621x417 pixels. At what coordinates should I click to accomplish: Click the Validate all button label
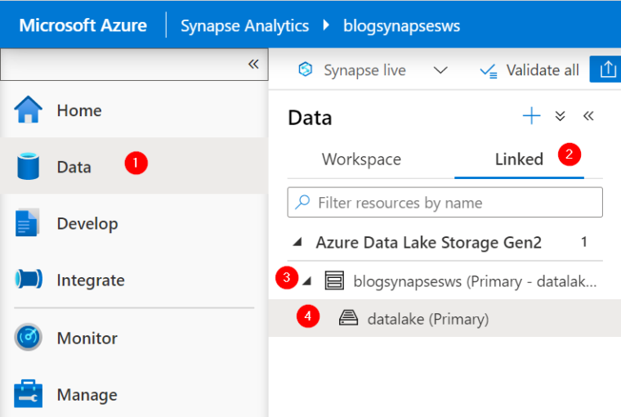point(543,70)
